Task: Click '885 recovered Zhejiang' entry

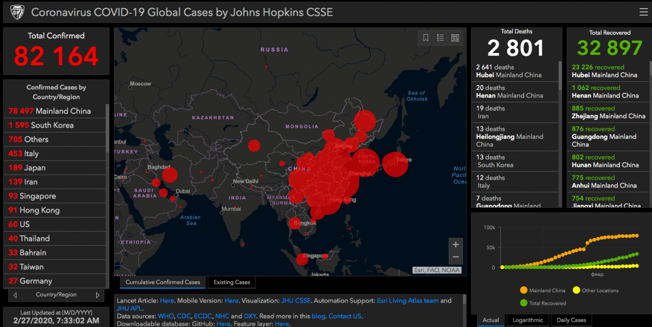Action: point(608,112)
